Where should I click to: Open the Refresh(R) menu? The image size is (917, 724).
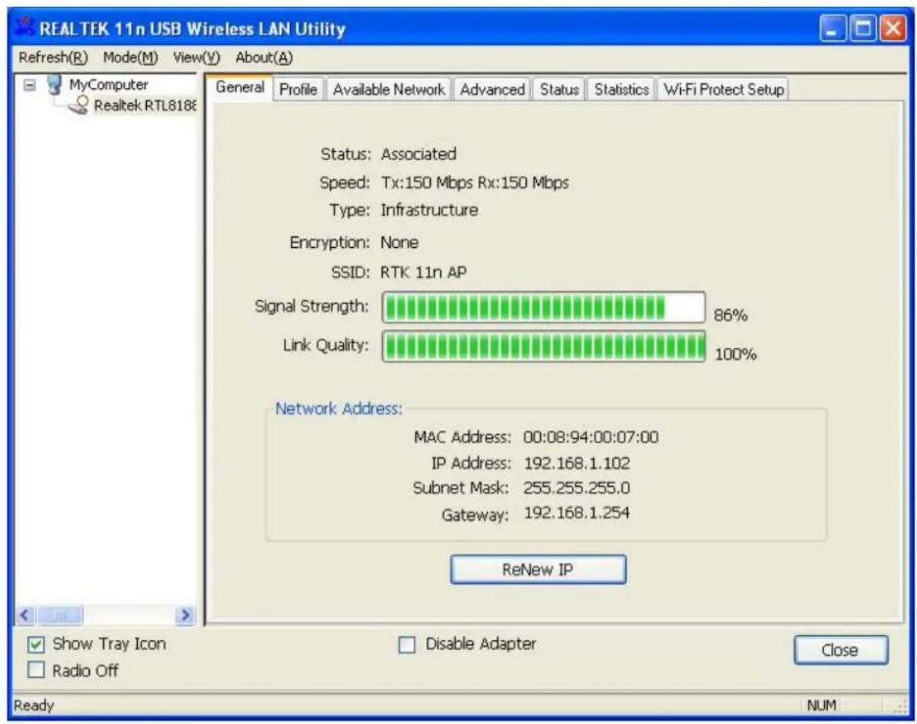53,57
